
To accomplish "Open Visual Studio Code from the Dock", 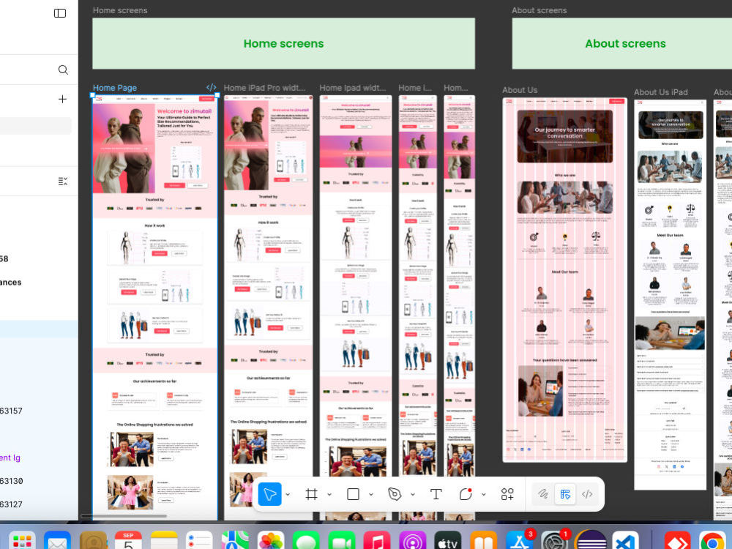I will 626,542.
